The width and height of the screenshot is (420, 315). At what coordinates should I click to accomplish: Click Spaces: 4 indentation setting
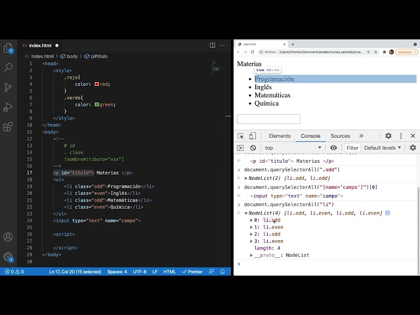[117, 272]
